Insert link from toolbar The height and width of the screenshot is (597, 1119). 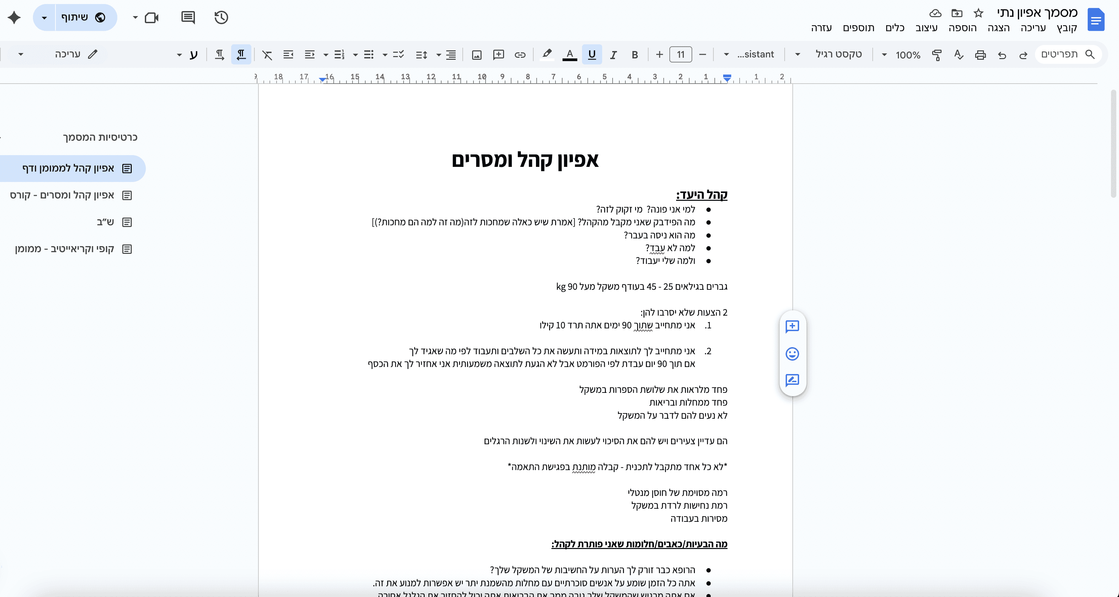(520, 55)
